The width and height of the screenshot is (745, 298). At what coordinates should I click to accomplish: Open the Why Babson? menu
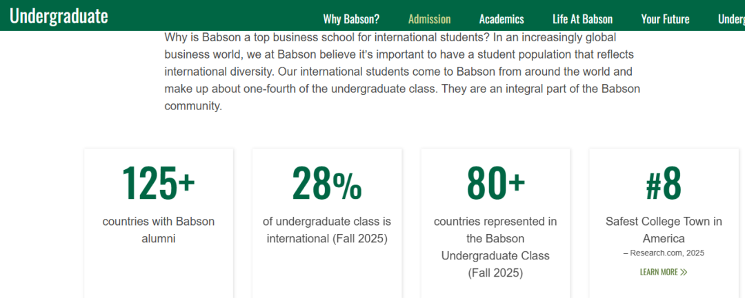tap(351, 19)
